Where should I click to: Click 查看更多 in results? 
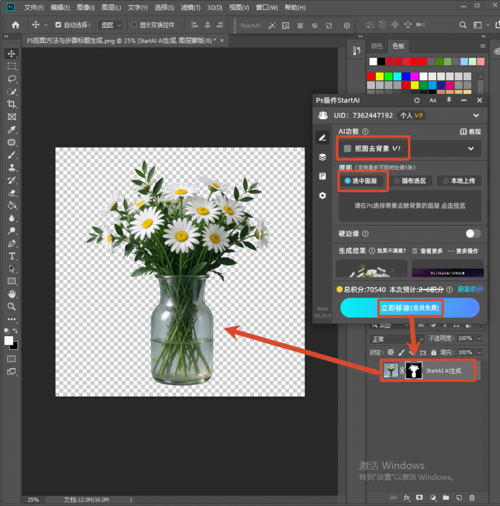[428, 251]
